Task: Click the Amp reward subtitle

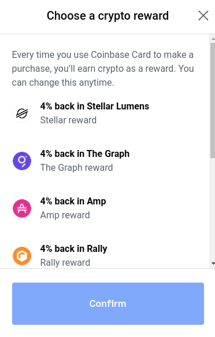Action: [65, 215]
